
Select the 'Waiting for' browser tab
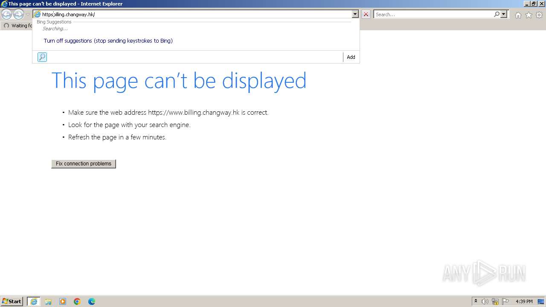tap(17, 26)
